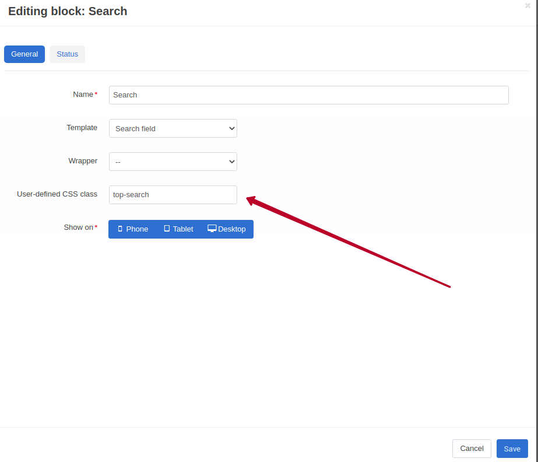538x462 pixels.
Task: Select the General tab
Action: [24, 54]
